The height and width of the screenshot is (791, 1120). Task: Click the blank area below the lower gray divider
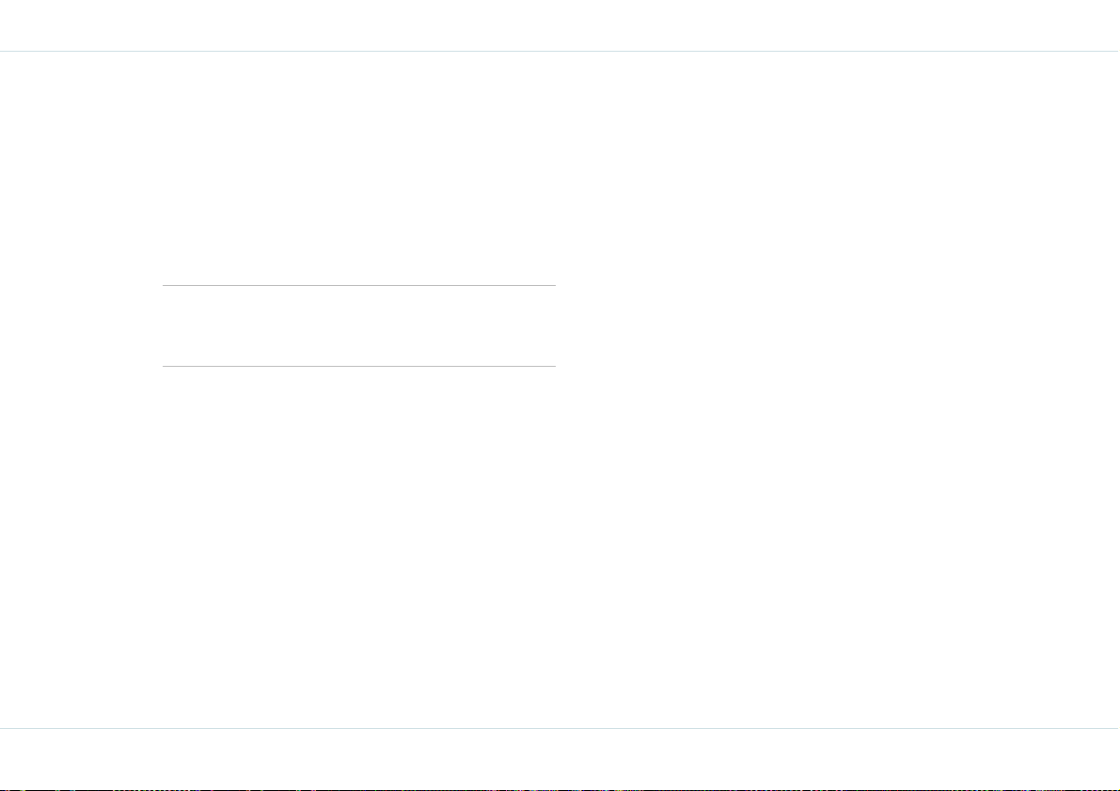coord(358,546)
